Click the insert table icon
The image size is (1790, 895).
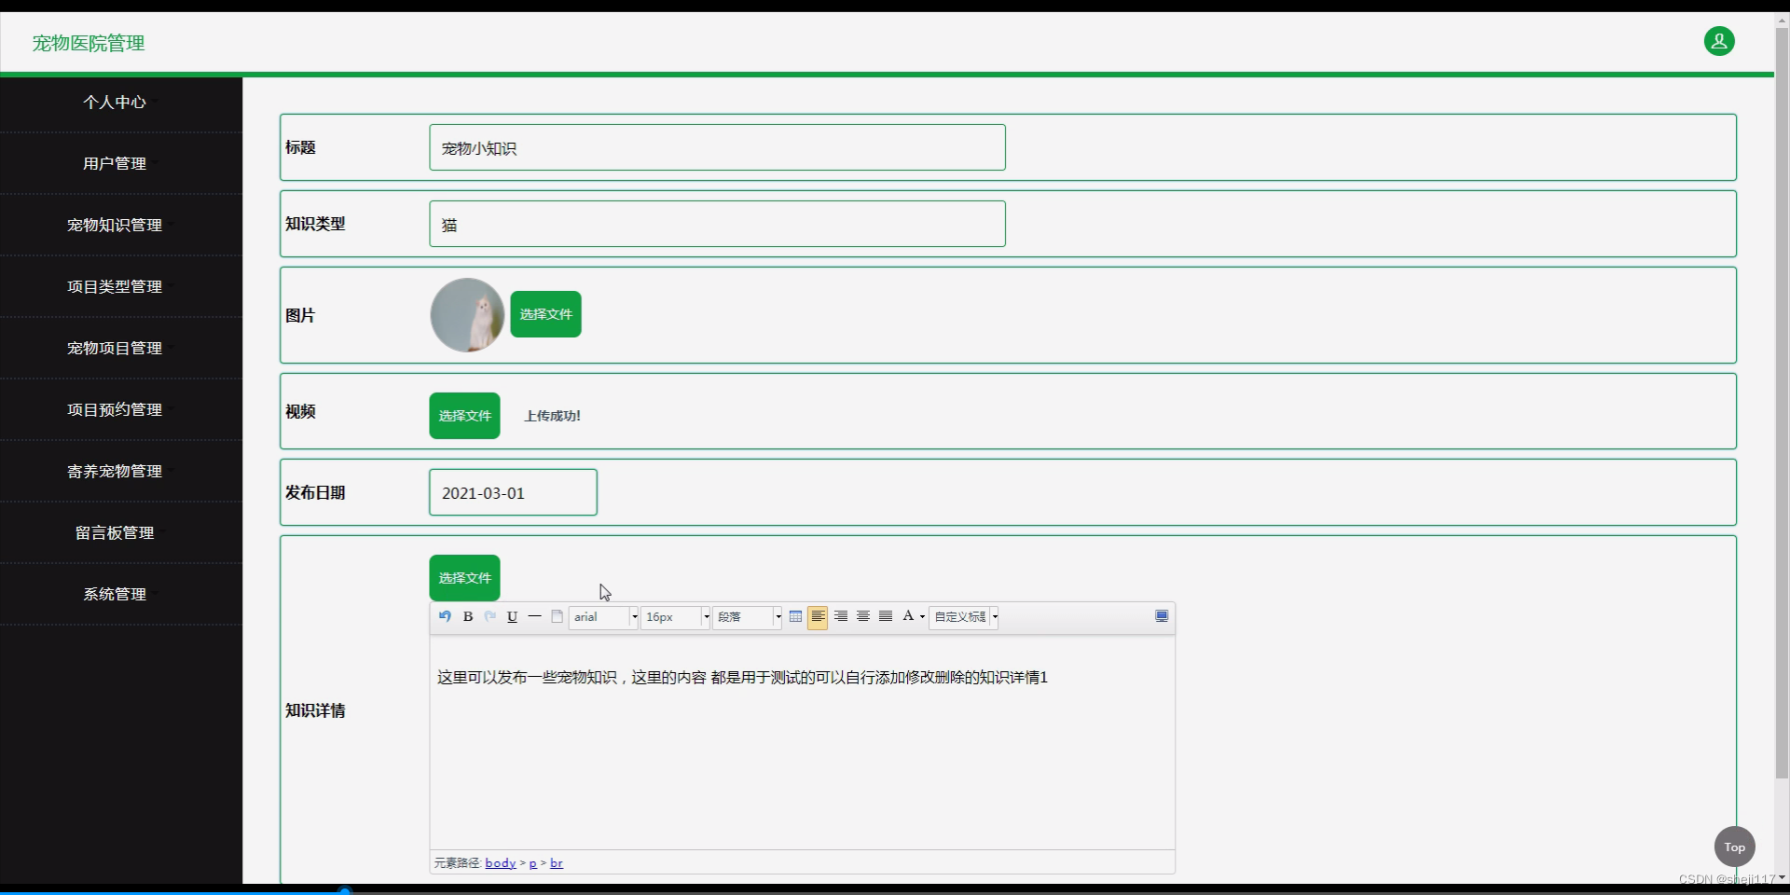[795, 616]
